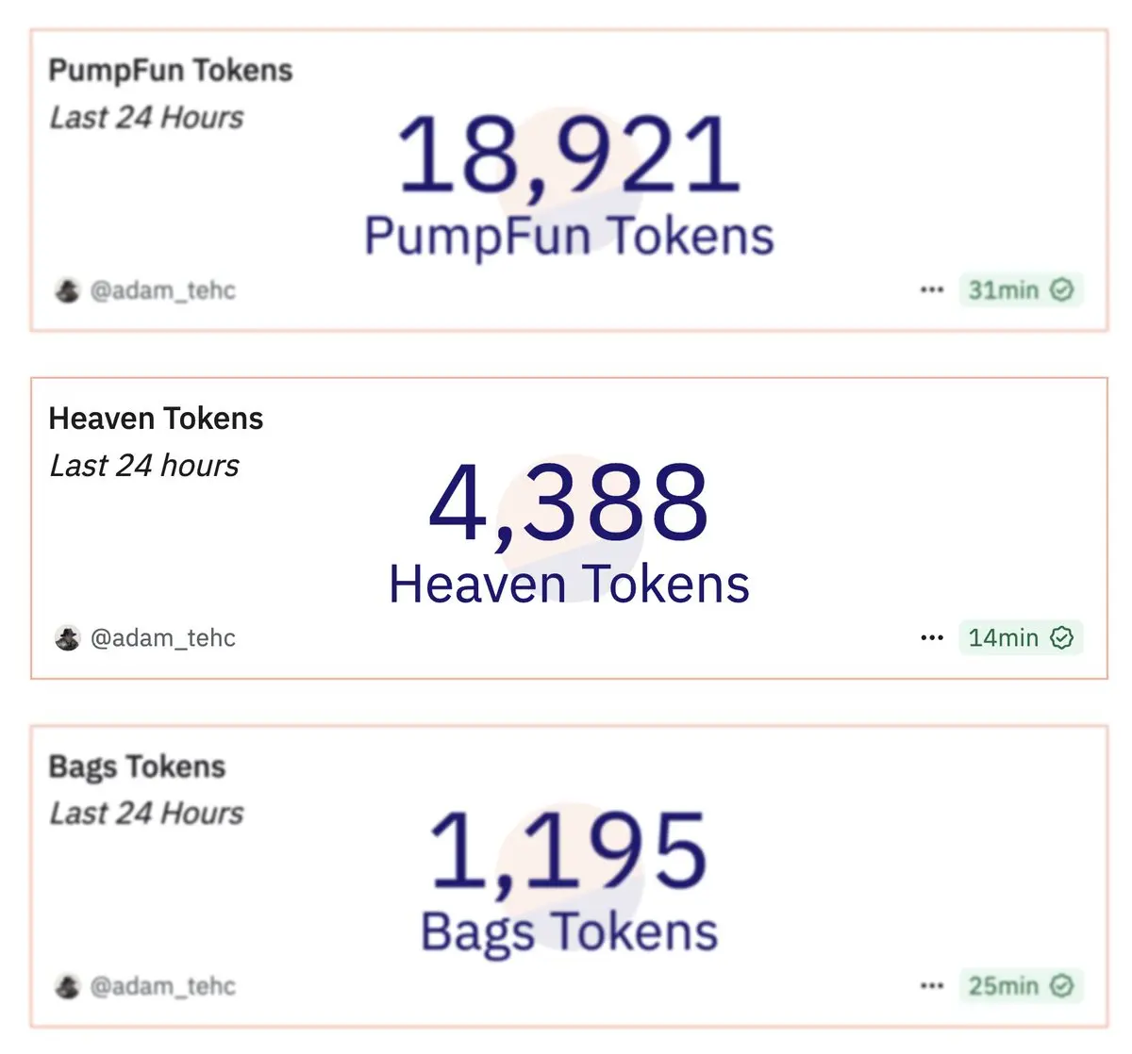Image resolution: width=1132 pixels, height=1054 pixels.
Task: Click the 14min refresh status badge
Action: (x=1021, y=637)
